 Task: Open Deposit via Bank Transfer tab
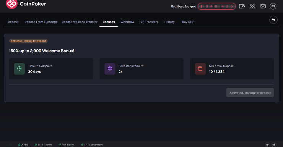pyautogui.click(x=80, y=22)
